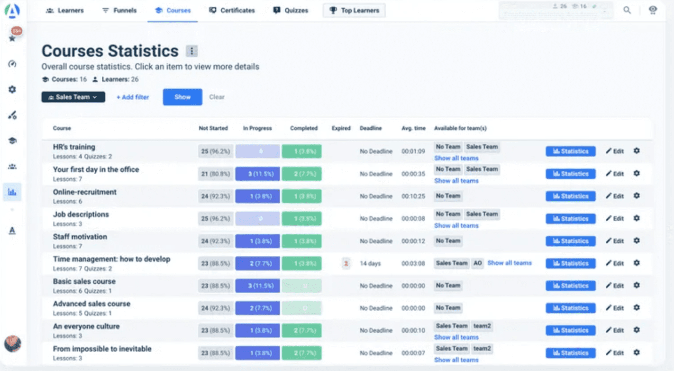
Task: Open the learners group sidebar icon
Action: coord(13,166)
